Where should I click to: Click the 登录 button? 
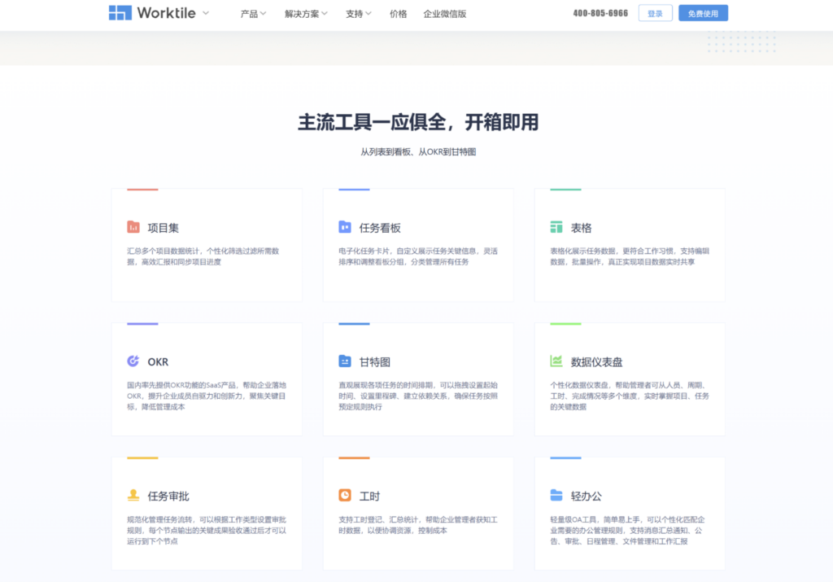(655, 13)
